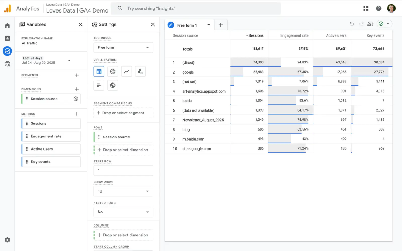Screen dimensions: 402x251
Task: Select the donut chart visualization
Action: click(113, 71)
